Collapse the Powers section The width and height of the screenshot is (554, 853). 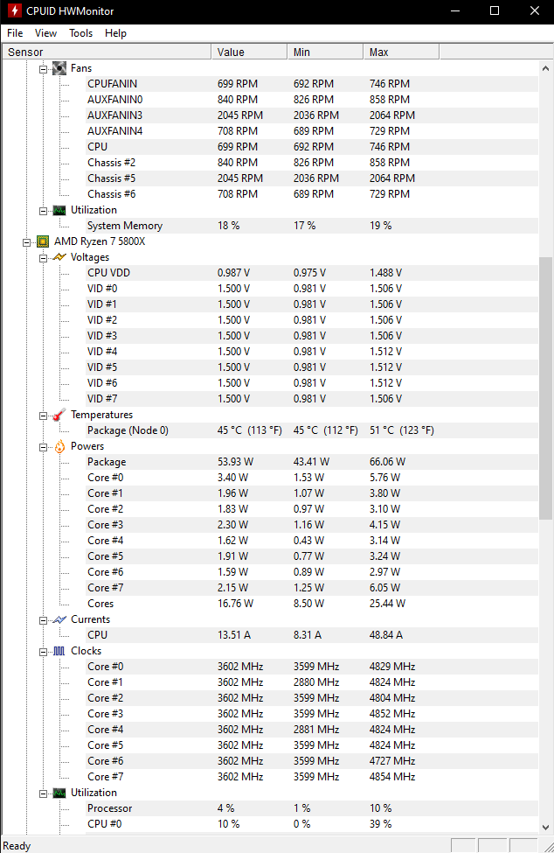(x=44, y=448)
